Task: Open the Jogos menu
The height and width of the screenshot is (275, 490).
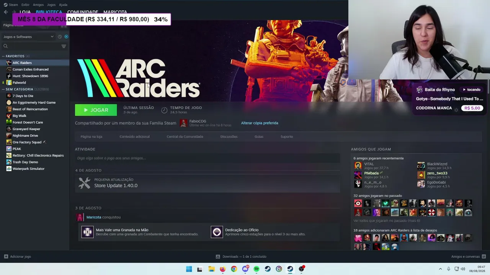Action: pos(51,5)
